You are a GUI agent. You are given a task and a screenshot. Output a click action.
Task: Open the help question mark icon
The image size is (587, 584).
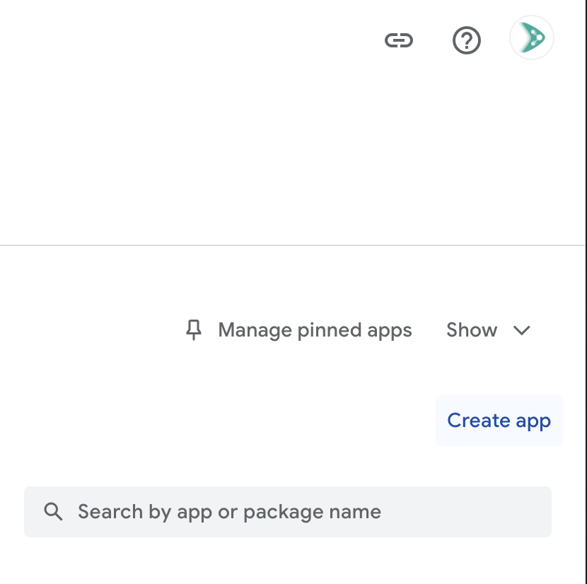[x=467, y=41]
